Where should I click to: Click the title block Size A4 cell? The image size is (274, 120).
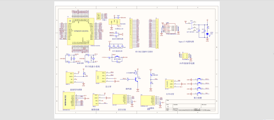pyautogui.click(x=168, y=106)
